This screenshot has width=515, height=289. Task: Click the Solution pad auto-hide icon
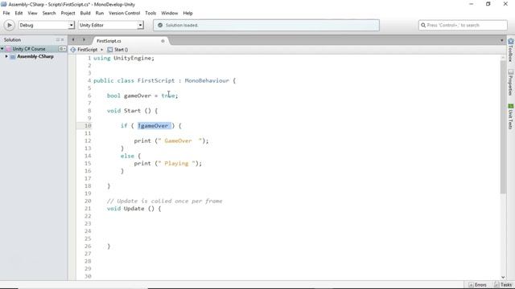tap(58, 39)
